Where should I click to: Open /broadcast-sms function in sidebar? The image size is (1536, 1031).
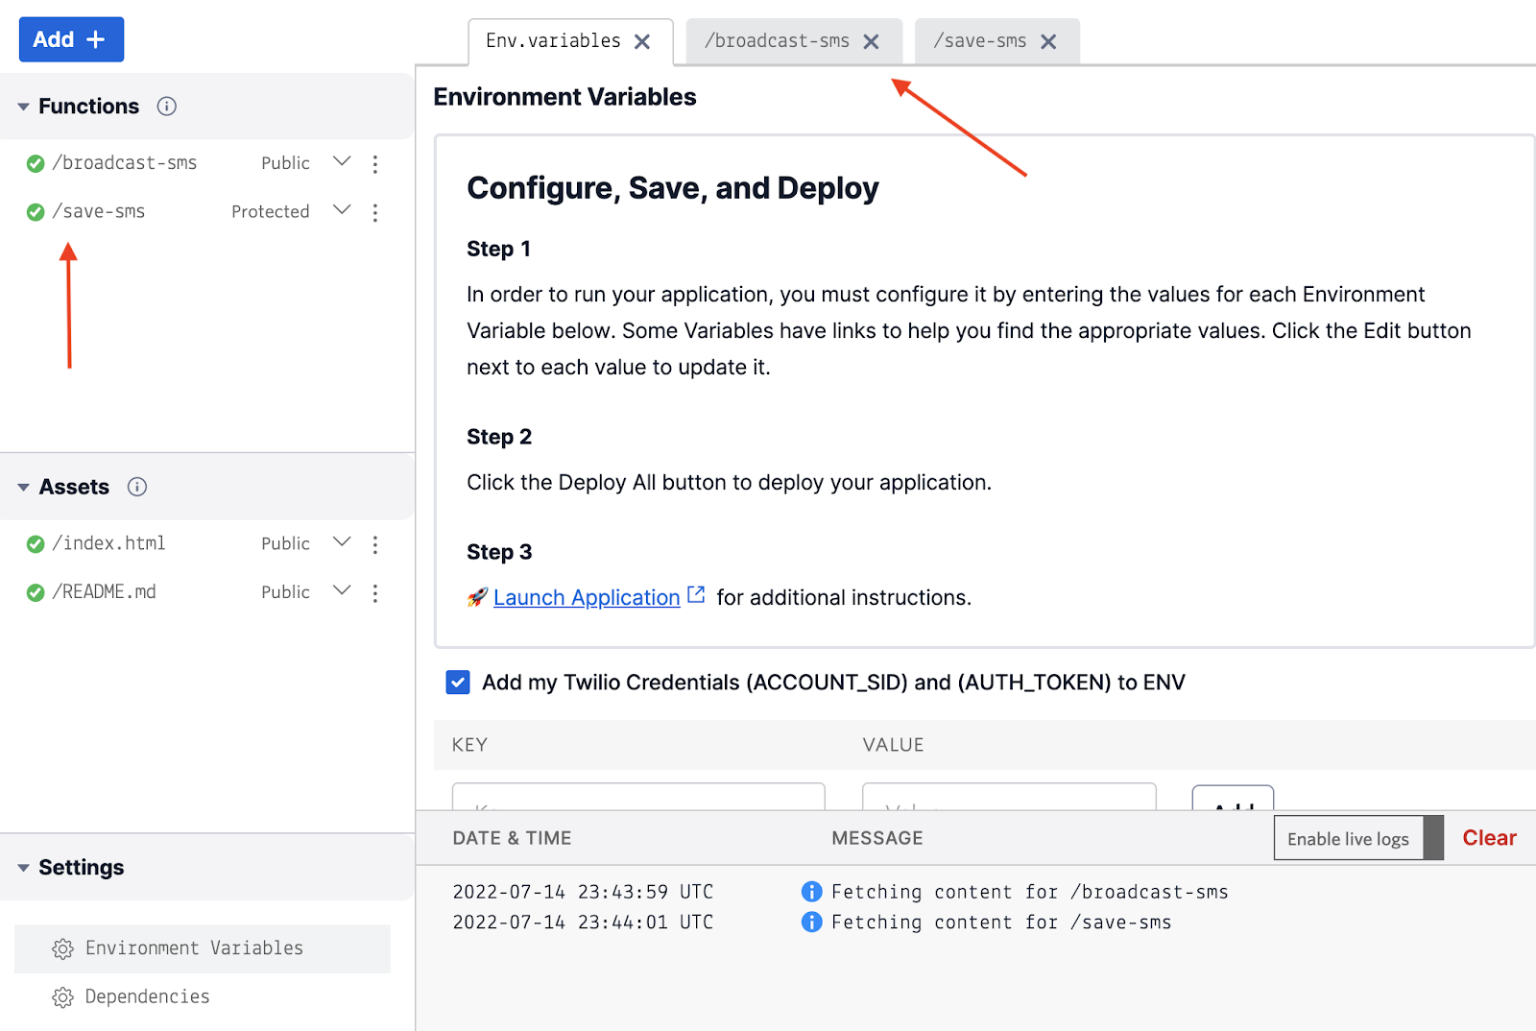pos(125,163)
